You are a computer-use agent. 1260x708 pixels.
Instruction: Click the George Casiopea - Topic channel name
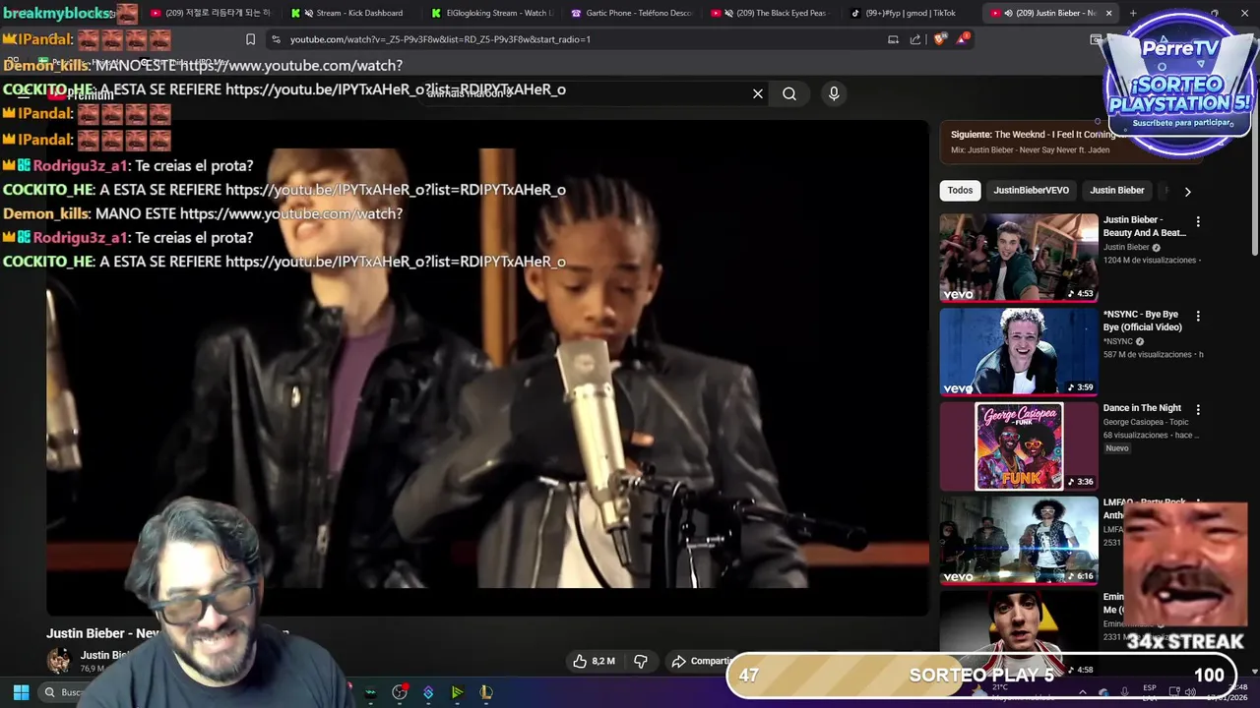tap(1146, 422)
